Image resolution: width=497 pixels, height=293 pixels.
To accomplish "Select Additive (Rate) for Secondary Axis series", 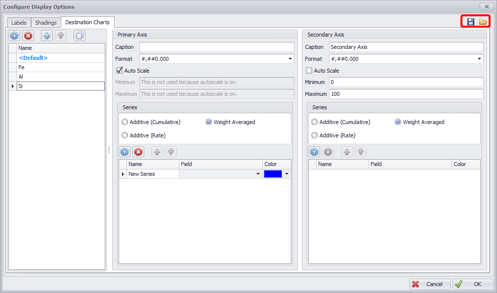I will pyautogui.click(x=314, y=135).
